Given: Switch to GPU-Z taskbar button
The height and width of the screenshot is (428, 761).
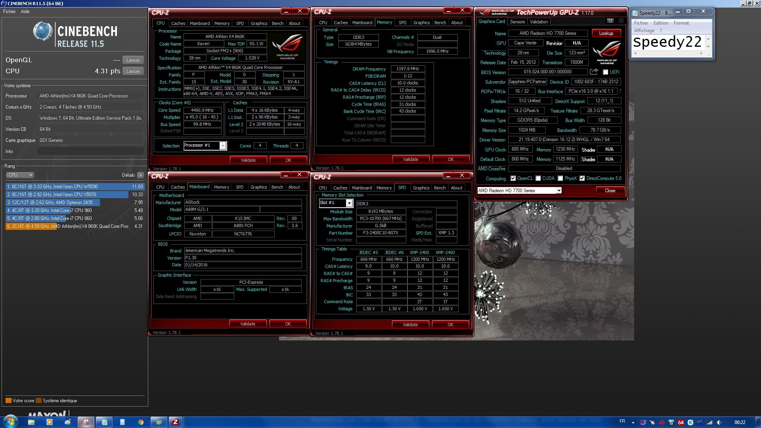Looking at the screenshot, I should (x=159, y=422).
